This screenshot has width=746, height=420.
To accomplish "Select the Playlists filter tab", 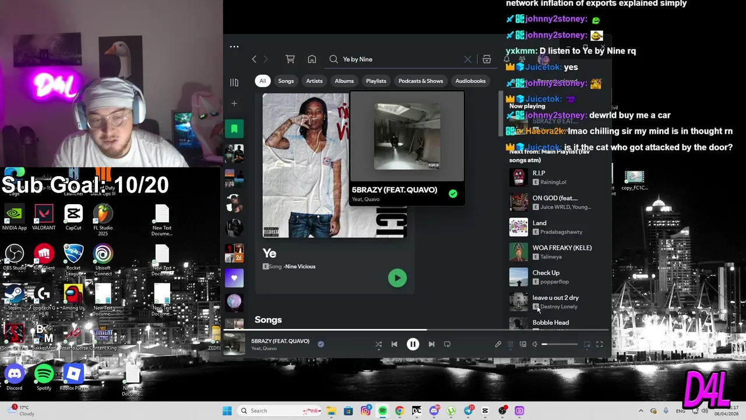I will point(376,81).
